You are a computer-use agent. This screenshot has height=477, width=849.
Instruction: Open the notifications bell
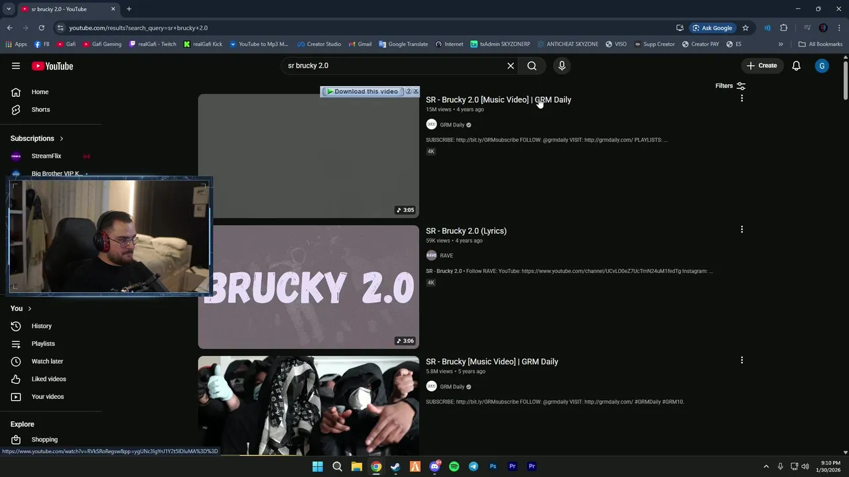click(x=796, y=66)
